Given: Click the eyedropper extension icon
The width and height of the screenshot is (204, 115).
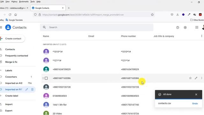Looking at the screenshot, I should 189,15.
